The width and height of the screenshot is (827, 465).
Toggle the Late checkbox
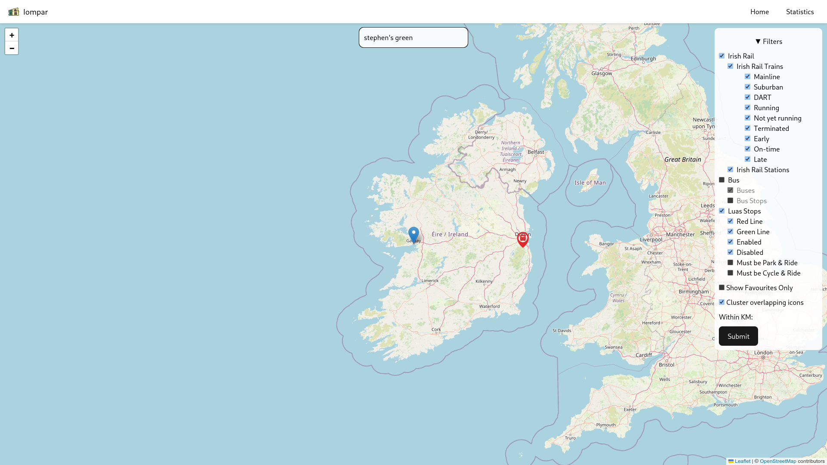[x=748, y=159]
